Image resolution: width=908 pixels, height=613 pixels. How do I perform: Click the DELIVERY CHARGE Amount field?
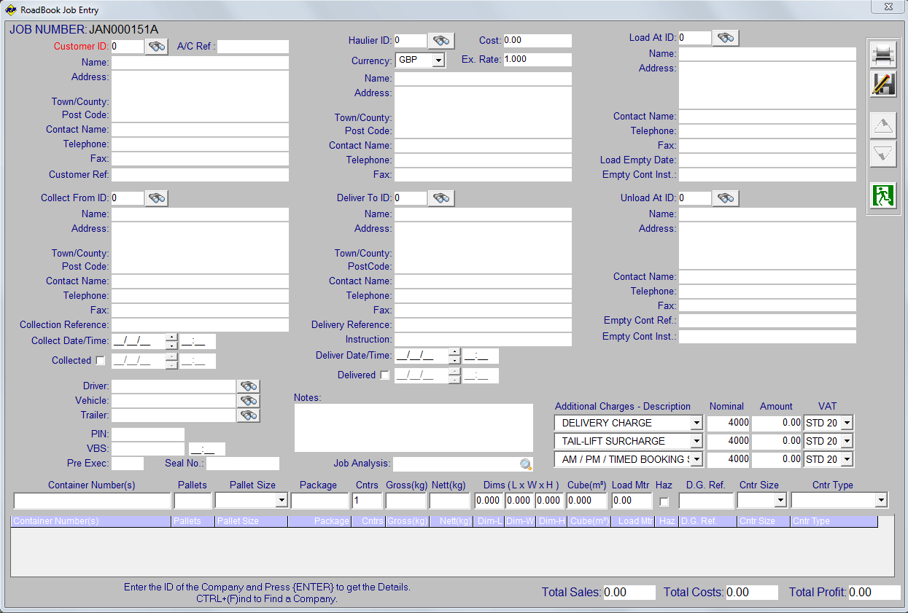tap(777, 423)
